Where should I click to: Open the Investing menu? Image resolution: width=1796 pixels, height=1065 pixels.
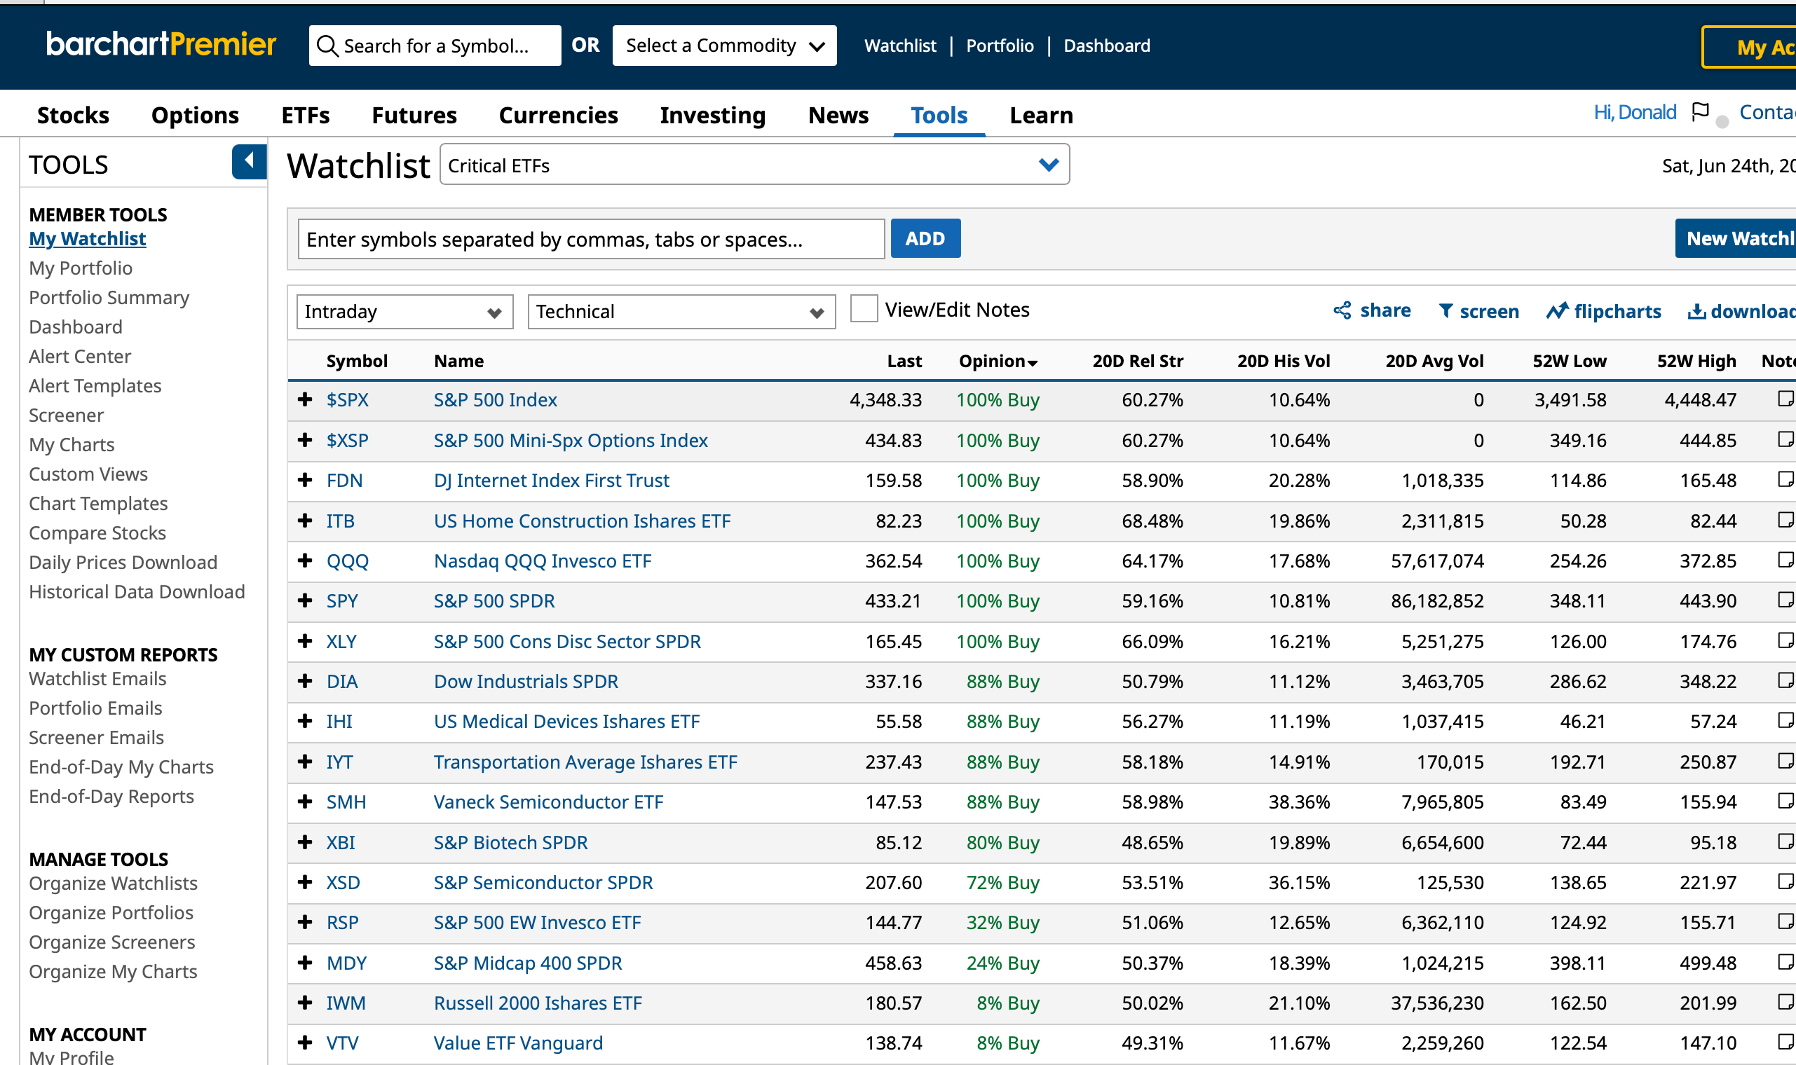pos(712,115)
